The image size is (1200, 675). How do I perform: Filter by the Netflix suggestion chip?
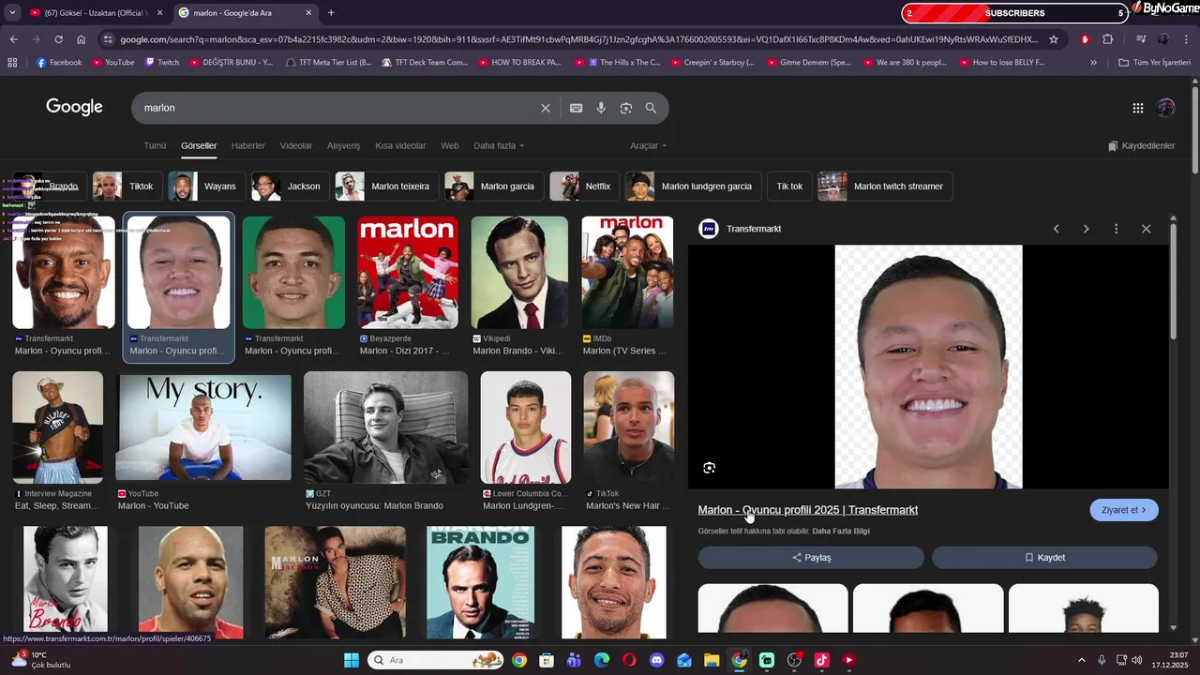pyautogui.click(x=585, y=187)
